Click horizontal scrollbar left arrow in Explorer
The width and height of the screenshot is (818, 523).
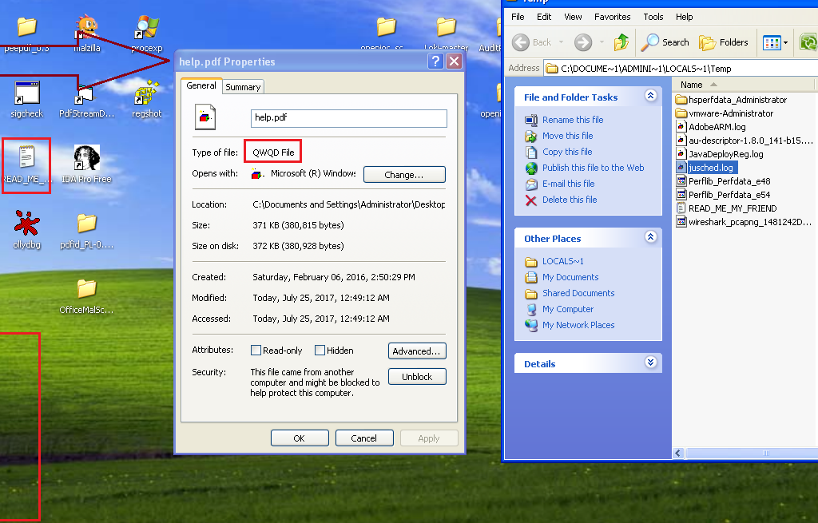tap(678, 453)
